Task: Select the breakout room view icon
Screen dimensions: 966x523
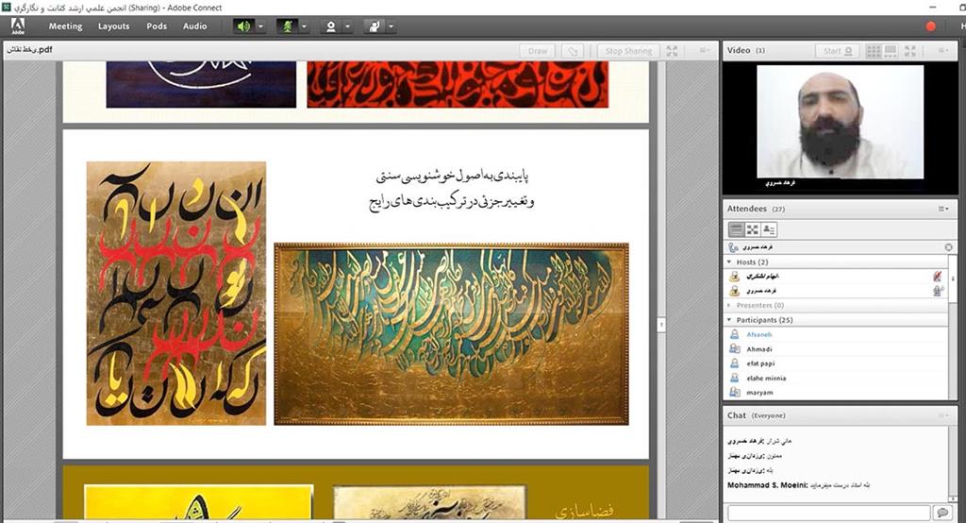Action: pos(752,229)
